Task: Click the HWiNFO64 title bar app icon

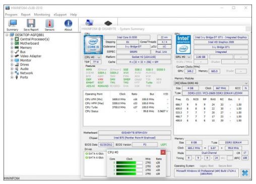Action: 8,8
